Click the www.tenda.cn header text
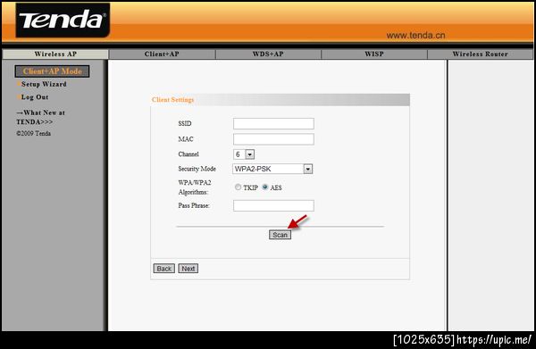Screen dimensions: 536x349 click(415, 35)
